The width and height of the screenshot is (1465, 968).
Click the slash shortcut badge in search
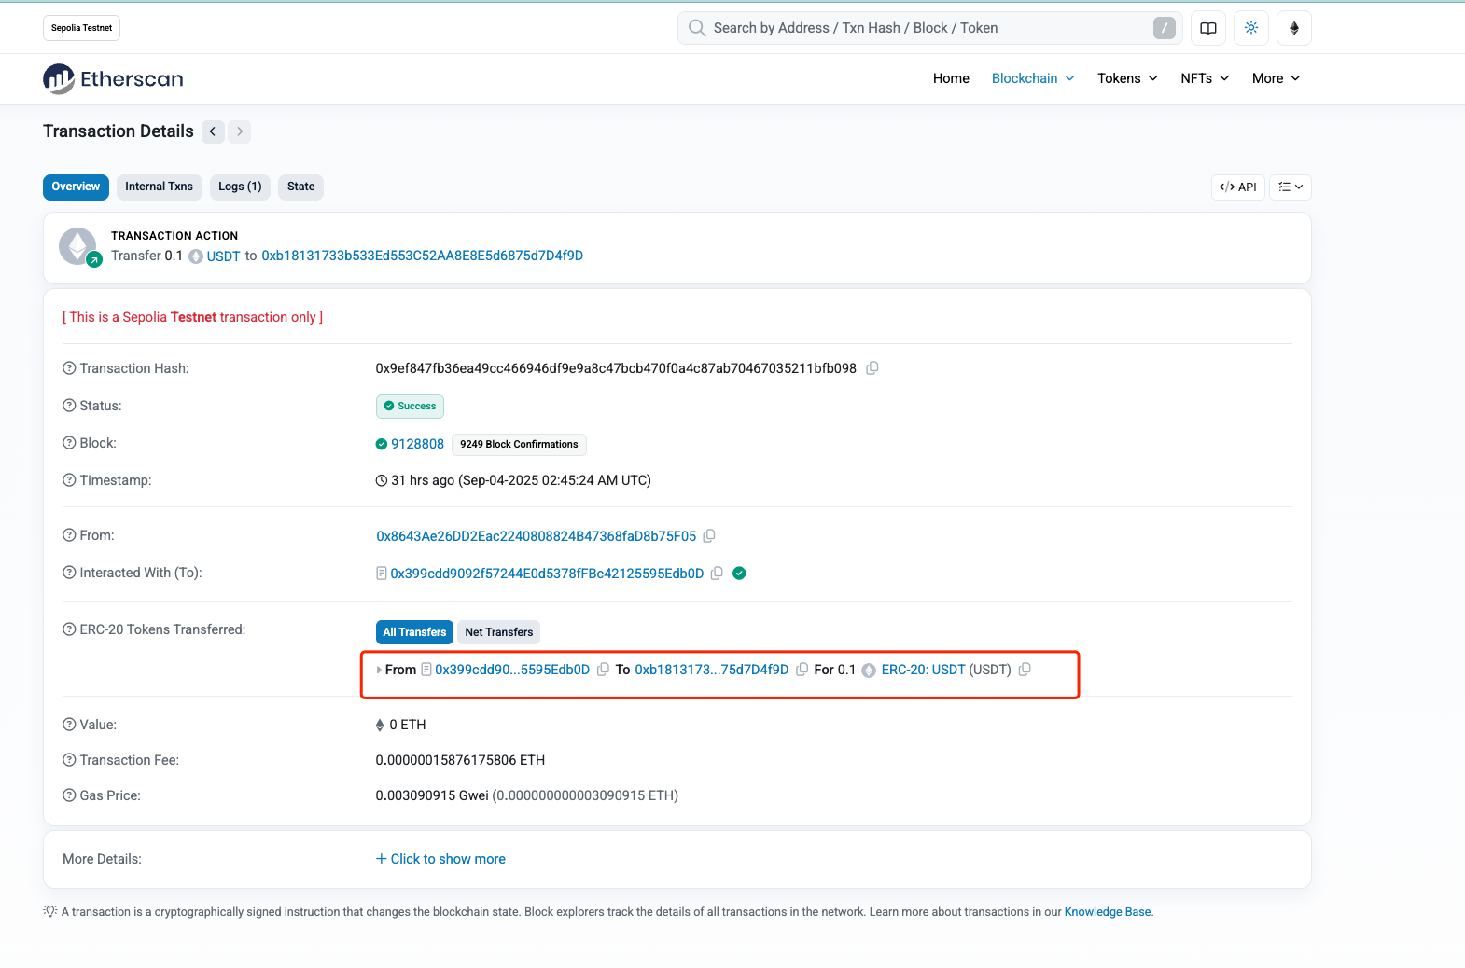(1165, 28)
